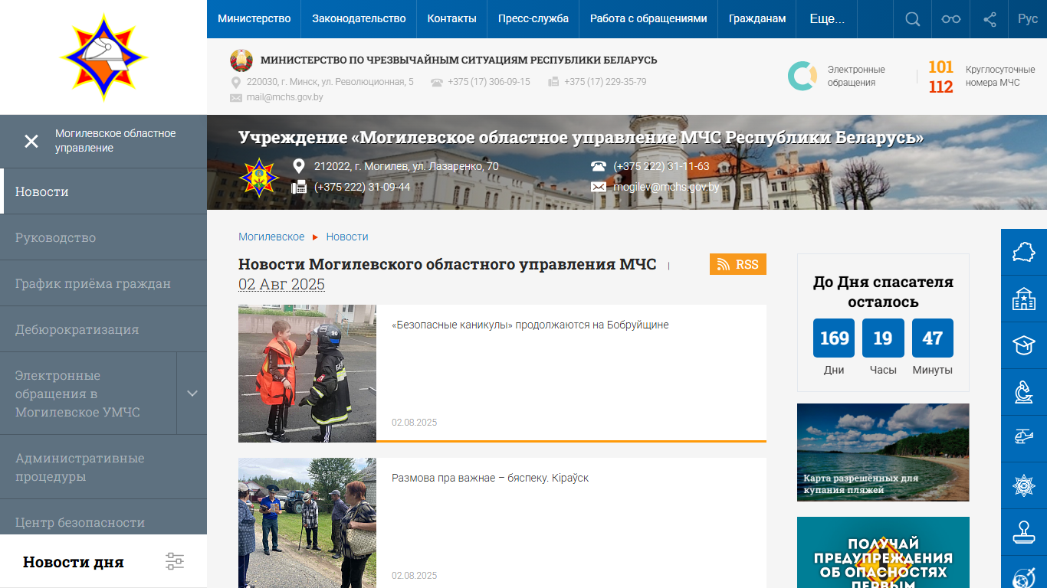Open the helicopter sidebar icon
The image size is (1047, 588).
(1023, 436)
